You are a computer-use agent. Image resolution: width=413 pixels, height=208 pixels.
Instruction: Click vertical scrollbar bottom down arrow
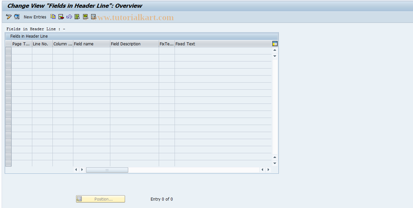point(275,163)
